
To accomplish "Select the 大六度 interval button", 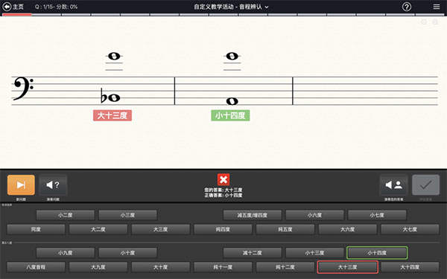I will click(x=347, y=229).
